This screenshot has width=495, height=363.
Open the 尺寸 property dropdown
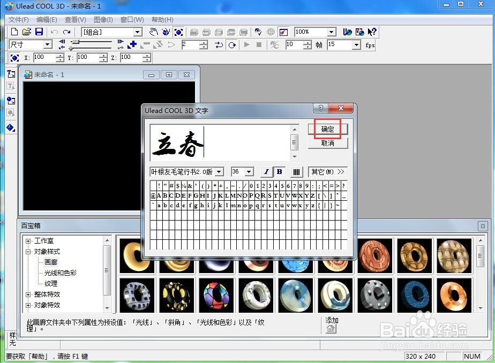[x=47, y=44]
